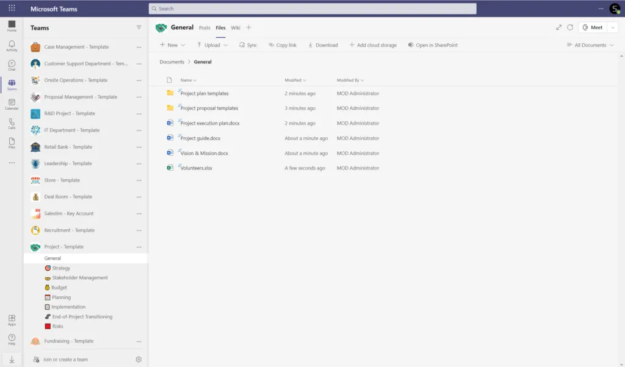Filter the teams list

coord(139,27)
